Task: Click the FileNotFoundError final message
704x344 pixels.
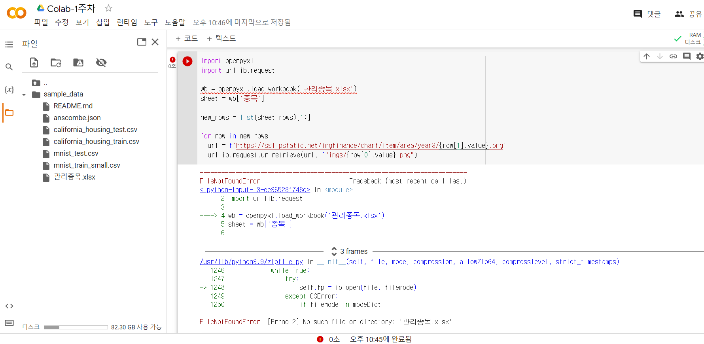Action: tap(326, 322)
